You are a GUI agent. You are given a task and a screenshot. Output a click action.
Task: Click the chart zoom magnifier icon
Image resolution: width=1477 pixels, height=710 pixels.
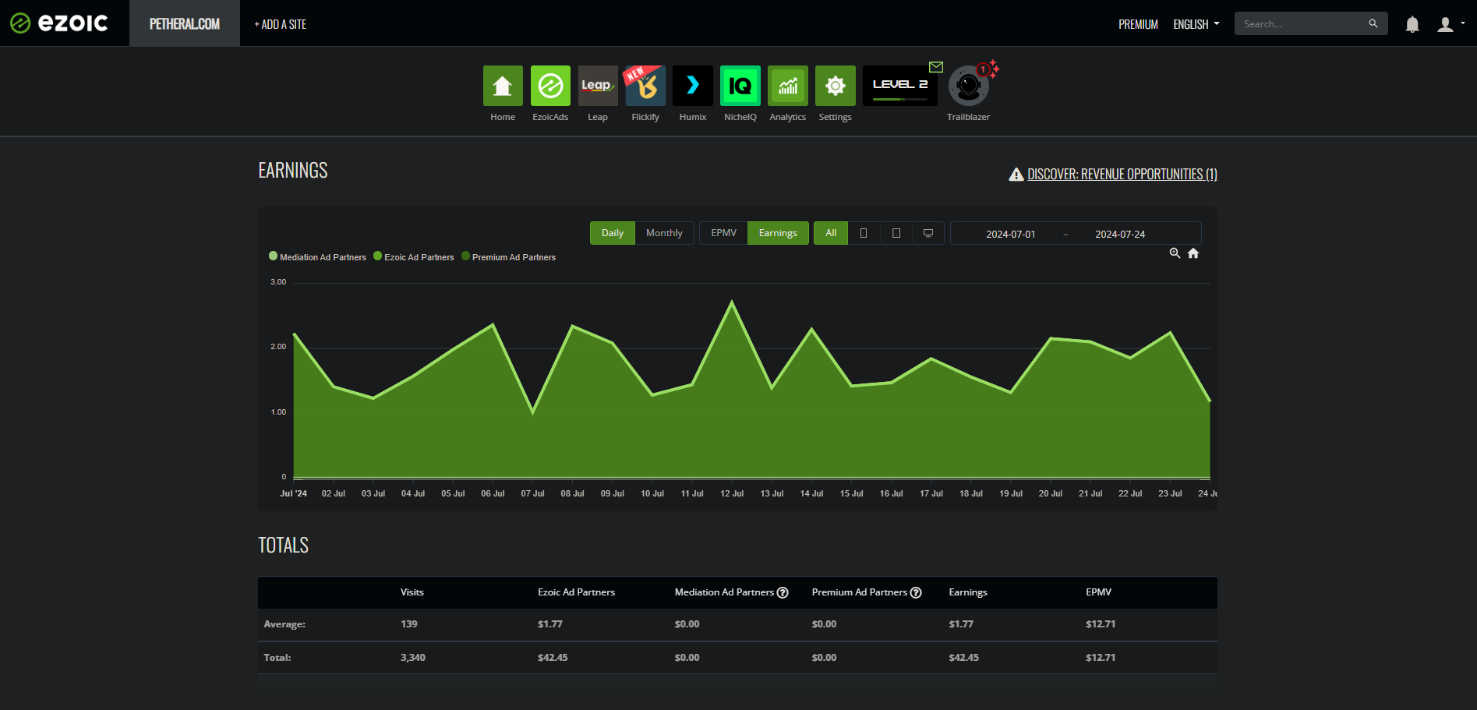click(x=1175, y=253)
